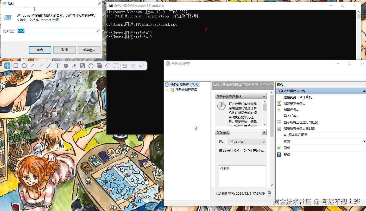Collapse the 任务计划程序 (本地) actions group
The height and width of the screenshot is (211, 366).
coord(364,91)
